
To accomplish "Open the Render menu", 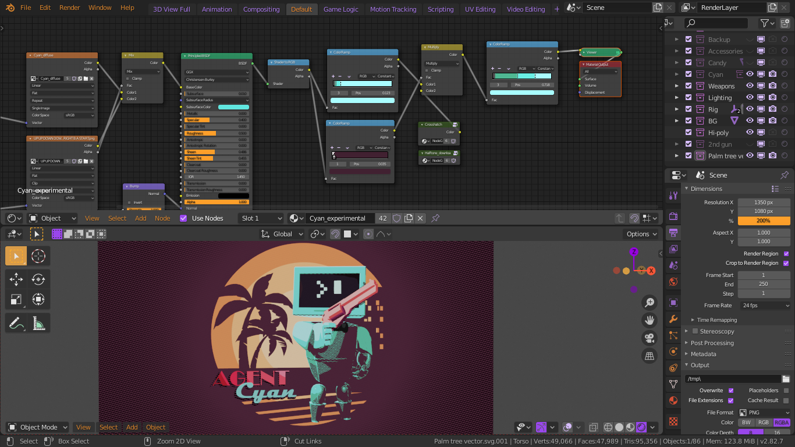I will pyautogui.click(x=70, y=8).
